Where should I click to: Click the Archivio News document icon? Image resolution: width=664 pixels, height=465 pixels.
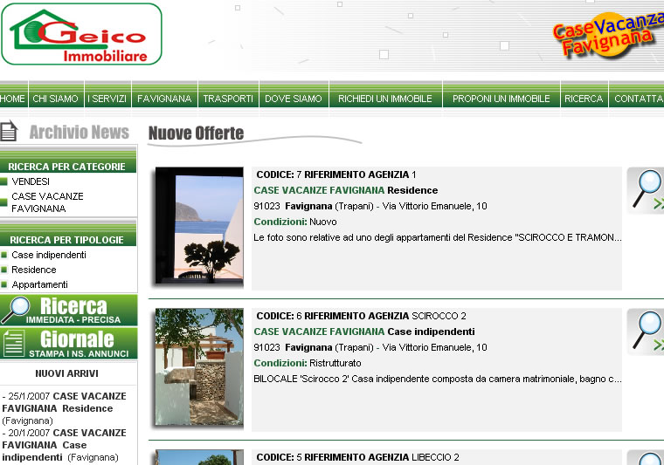(x=9, y=131)
